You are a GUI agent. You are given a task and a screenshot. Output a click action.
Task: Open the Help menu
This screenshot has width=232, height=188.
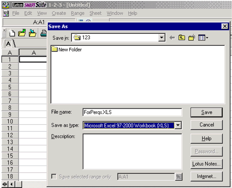pyautogui.click(x=133, y=13)
